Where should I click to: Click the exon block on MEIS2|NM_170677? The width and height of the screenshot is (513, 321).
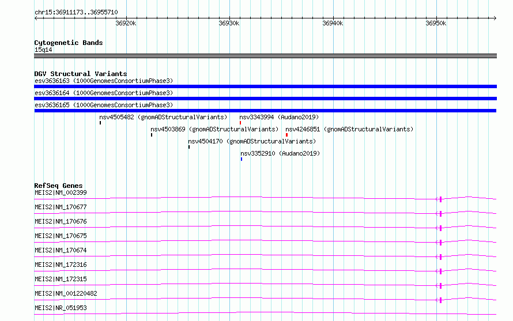click(x=441, y=214)
